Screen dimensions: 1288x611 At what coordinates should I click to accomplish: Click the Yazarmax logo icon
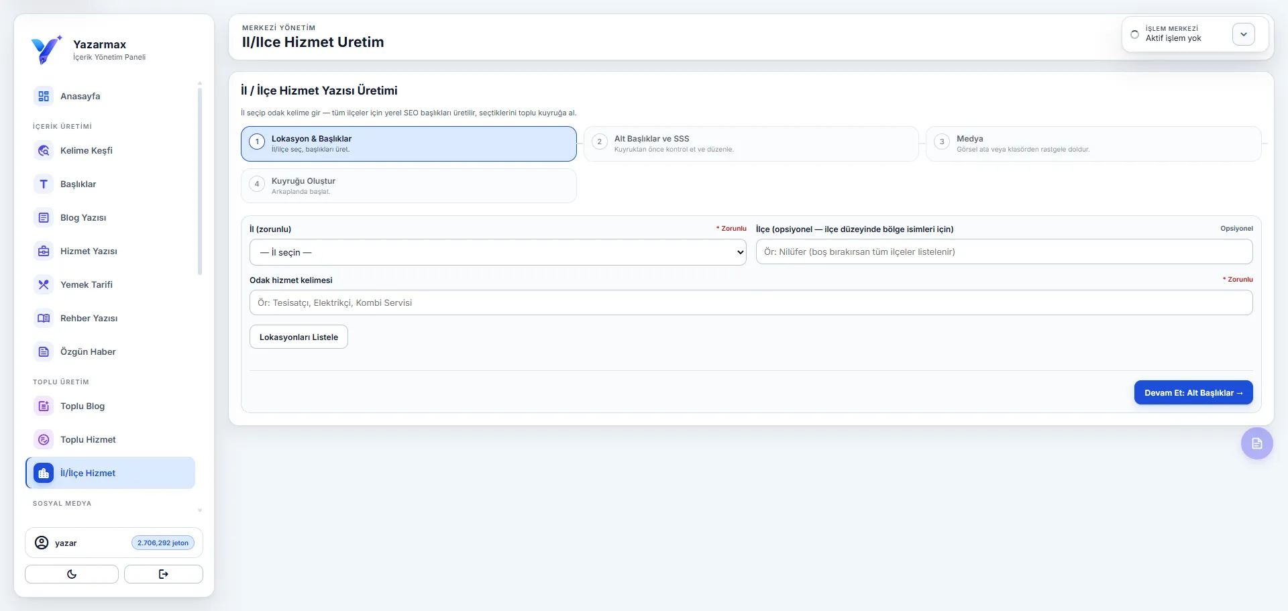(x=46, y=50)
